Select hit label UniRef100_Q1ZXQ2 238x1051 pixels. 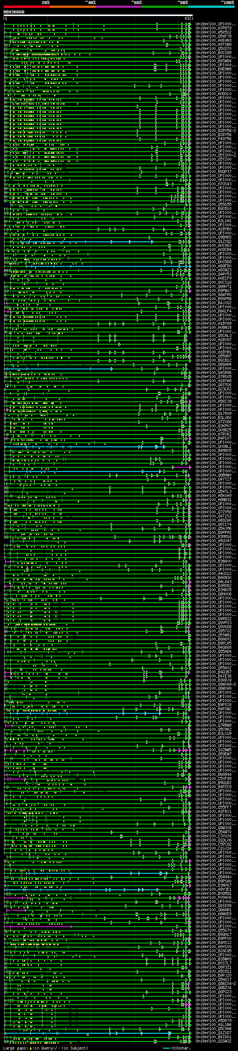click(x=213, y=241)
